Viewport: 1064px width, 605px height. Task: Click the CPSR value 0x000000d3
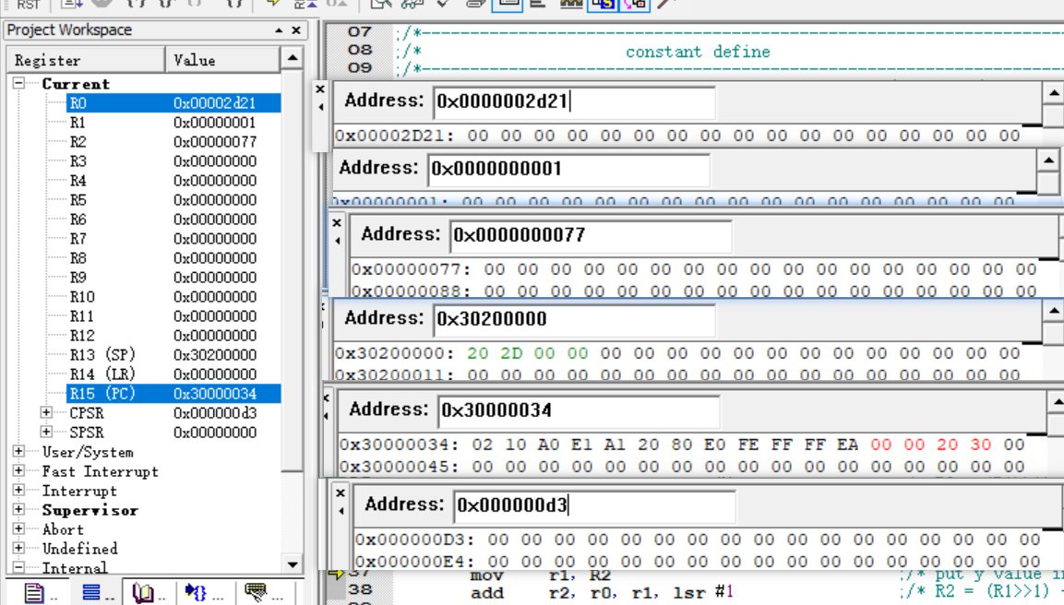click(214, 413)
